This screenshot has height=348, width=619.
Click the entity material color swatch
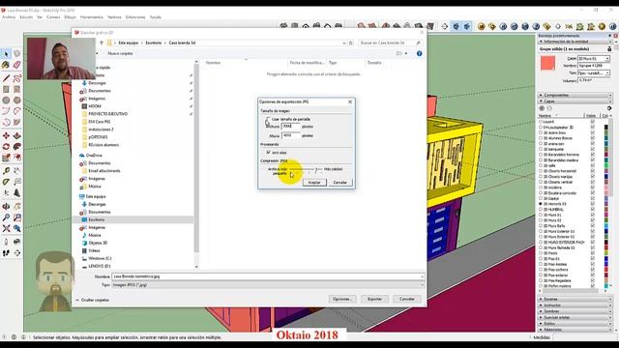[x=547, y=63]
